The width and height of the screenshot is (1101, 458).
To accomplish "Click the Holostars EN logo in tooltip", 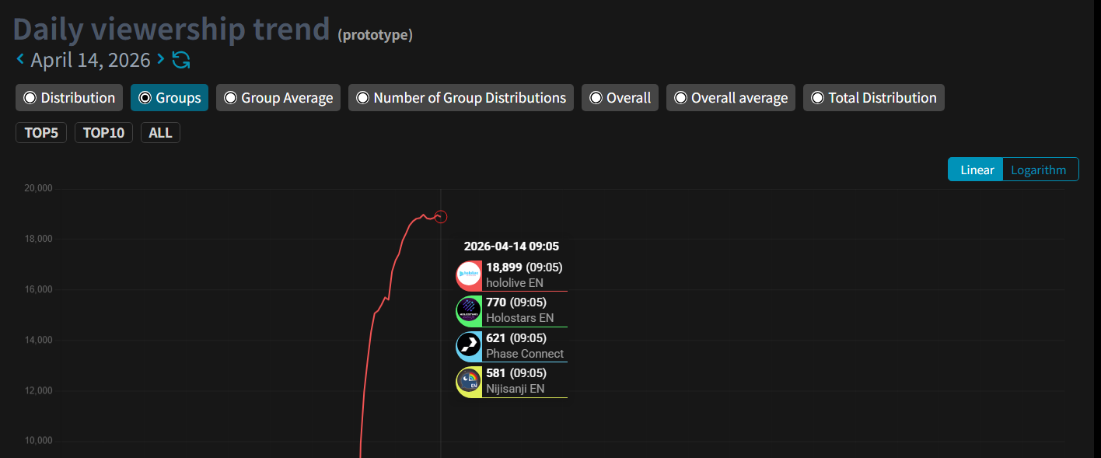I will pos(469,311).
